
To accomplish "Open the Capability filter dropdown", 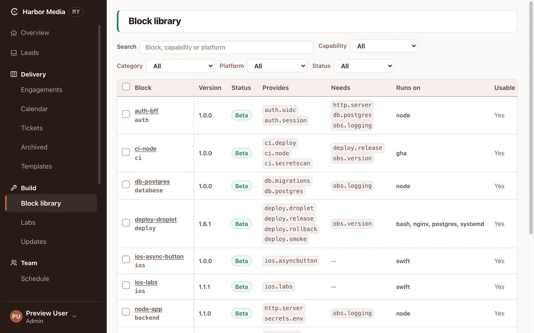I will tap(384, 46).
